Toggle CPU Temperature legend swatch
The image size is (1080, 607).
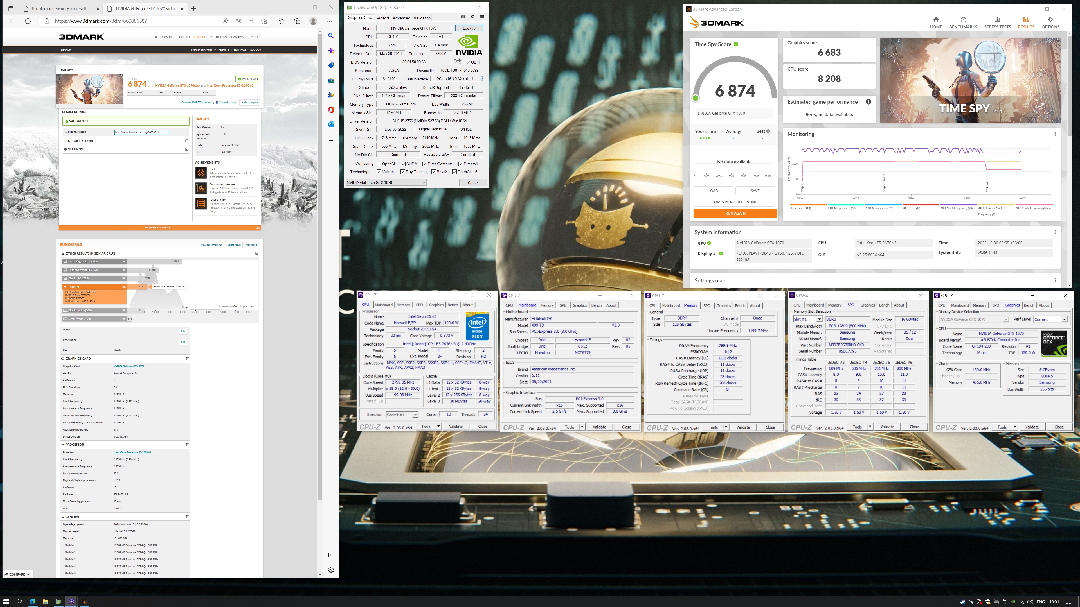[x=845, y=205]
